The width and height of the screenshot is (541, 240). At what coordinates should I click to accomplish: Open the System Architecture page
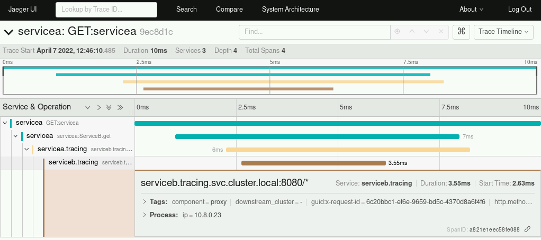[x=290, y=10]
